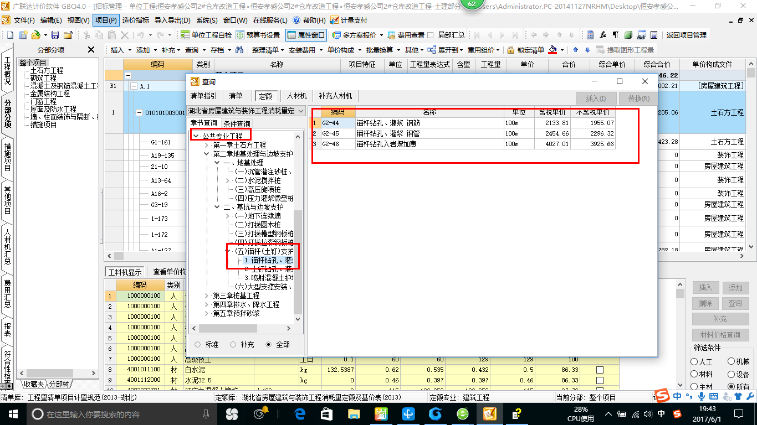Click the scissors cut icon
This screenshot has width=757, height=425.
[86, 35]
